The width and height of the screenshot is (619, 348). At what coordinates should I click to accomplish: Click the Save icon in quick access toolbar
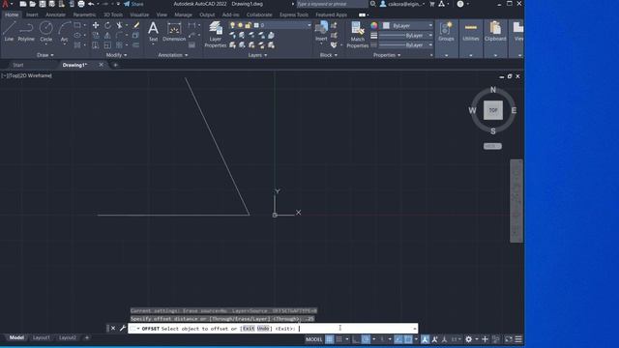pyautogui.click(x=43, y=4)
